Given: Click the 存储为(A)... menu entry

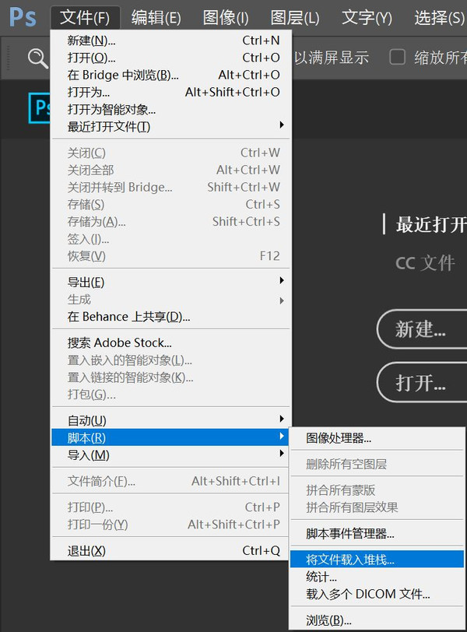Looking at the screenshot, I should click(x=170, y=222).
